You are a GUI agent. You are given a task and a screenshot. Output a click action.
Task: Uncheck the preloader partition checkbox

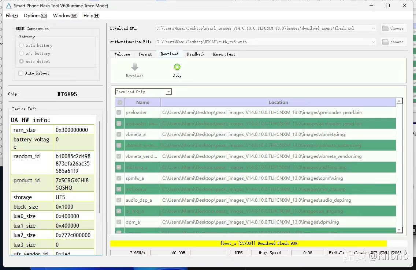pyautogui.click(x=119, y=113)
